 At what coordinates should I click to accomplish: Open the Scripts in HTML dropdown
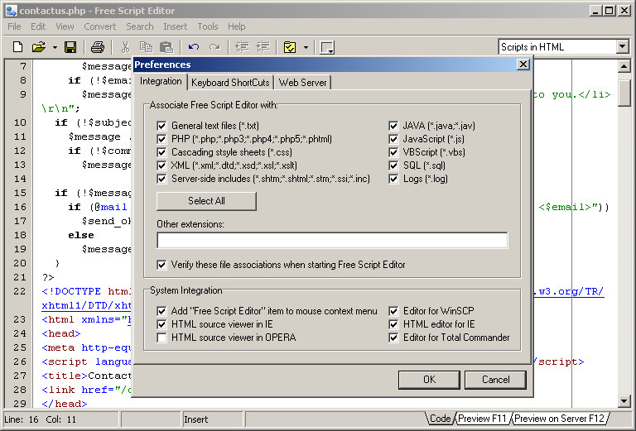(623, 46)
